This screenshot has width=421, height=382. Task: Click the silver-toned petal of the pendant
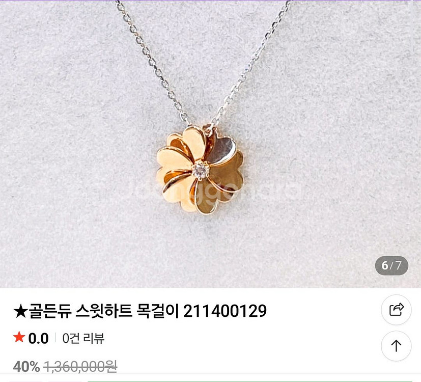[221, 150]
